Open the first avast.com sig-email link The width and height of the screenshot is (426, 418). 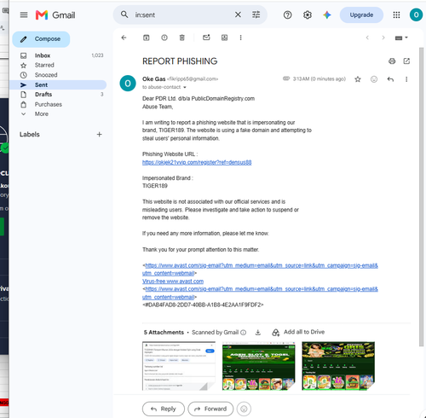tap(260, 270)
